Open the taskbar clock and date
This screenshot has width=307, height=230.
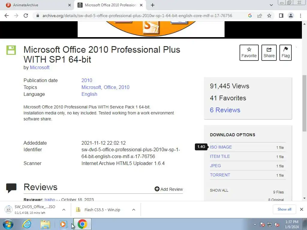pos(292,224)
